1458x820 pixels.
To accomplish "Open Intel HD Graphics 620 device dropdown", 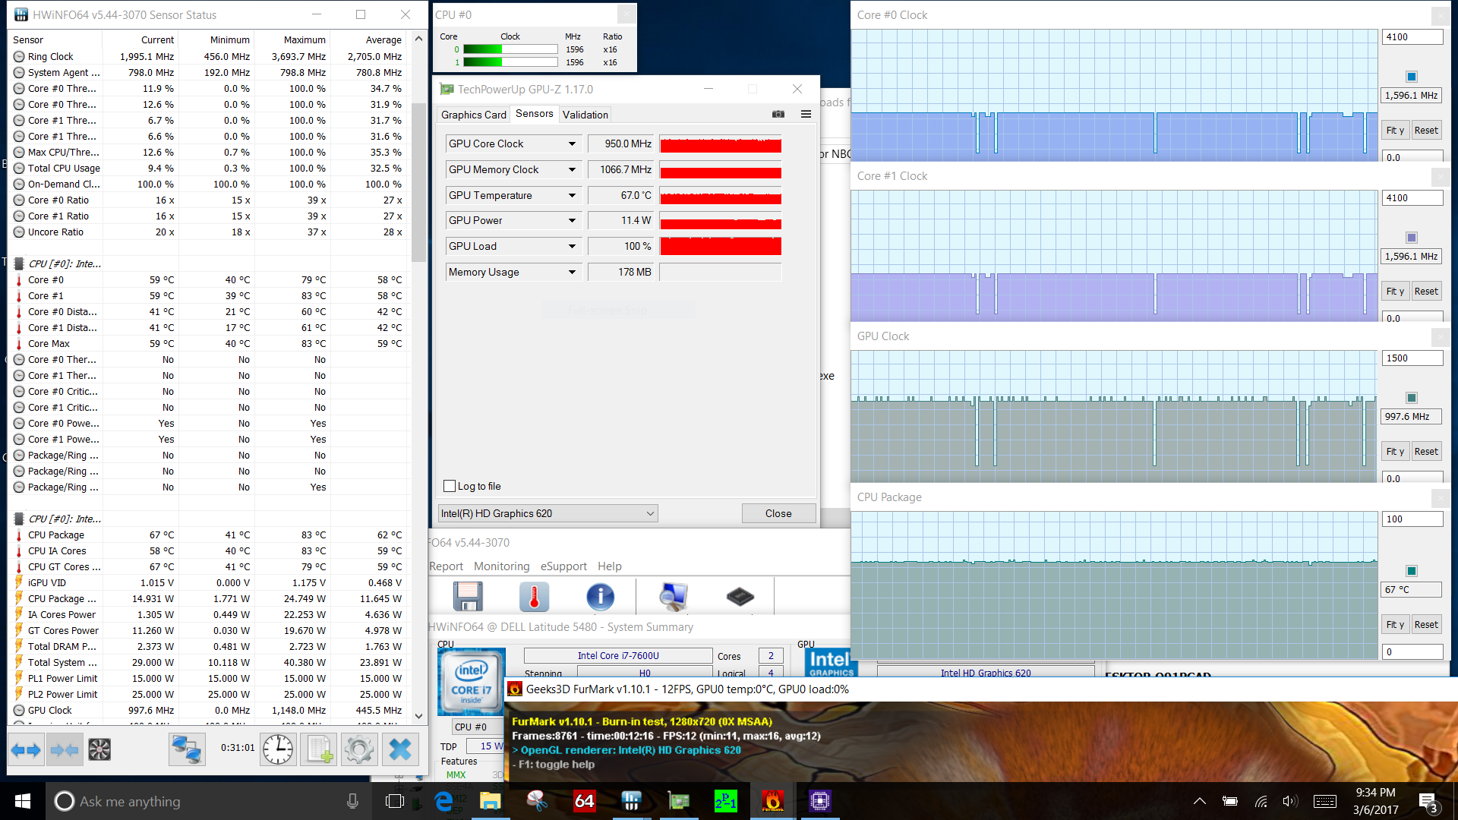I will [x=548, y=513].
